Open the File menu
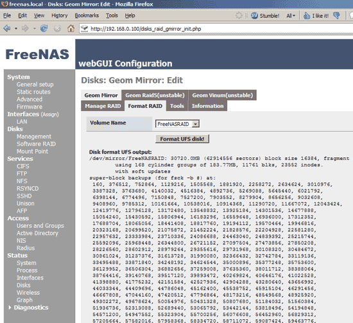 click(x=7, y=15)
